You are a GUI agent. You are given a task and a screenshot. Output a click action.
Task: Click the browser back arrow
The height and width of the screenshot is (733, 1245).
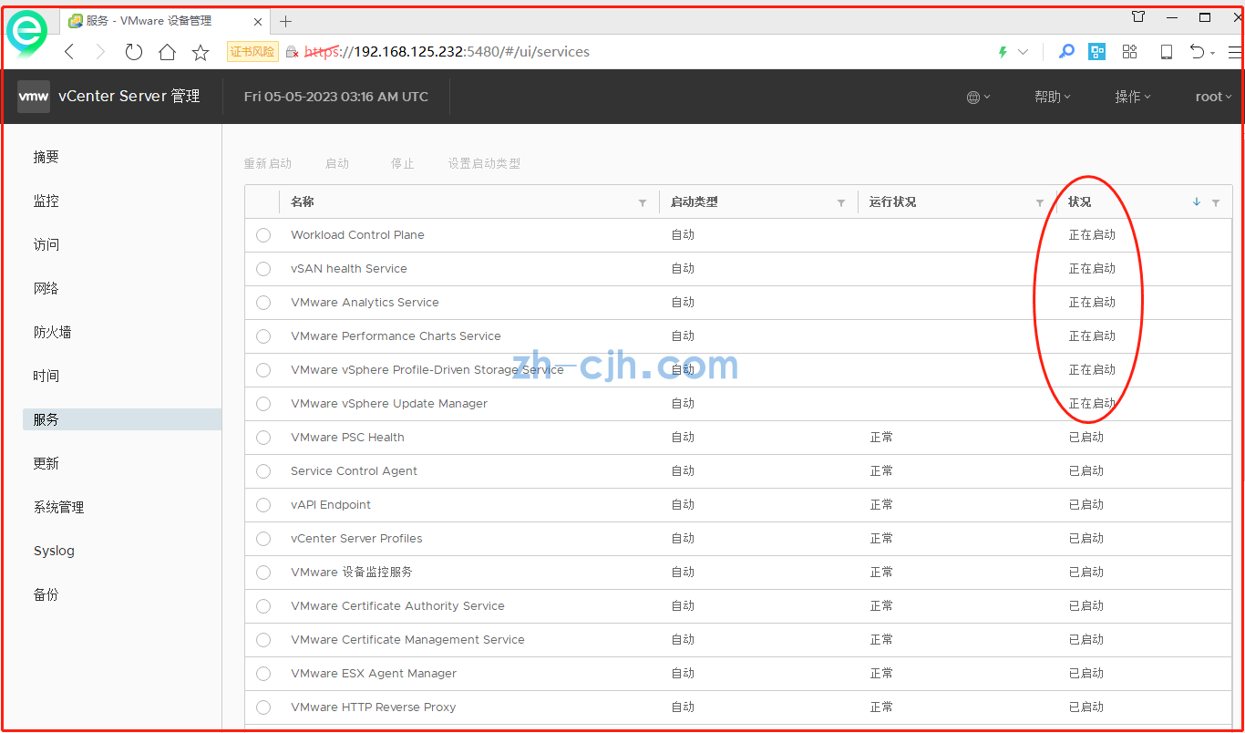69,52
